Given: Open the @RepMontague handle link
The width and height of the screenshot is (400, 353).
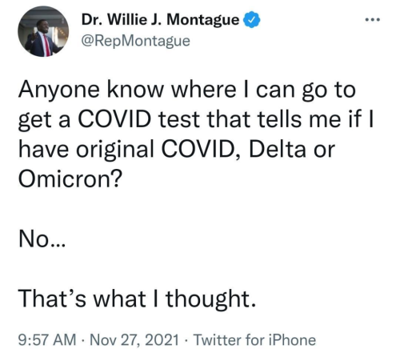Looking at the screenshot, I should coord(135,41).
